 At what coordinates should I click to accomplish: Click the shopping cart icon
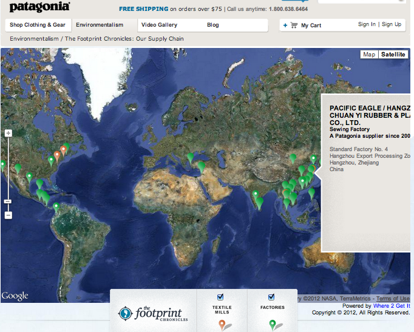point(294,25)
